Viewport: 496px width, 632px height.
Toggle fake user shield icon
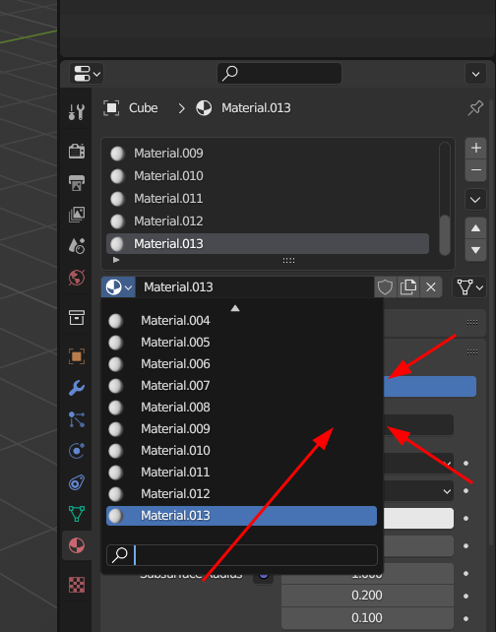[x=385, y=287]
